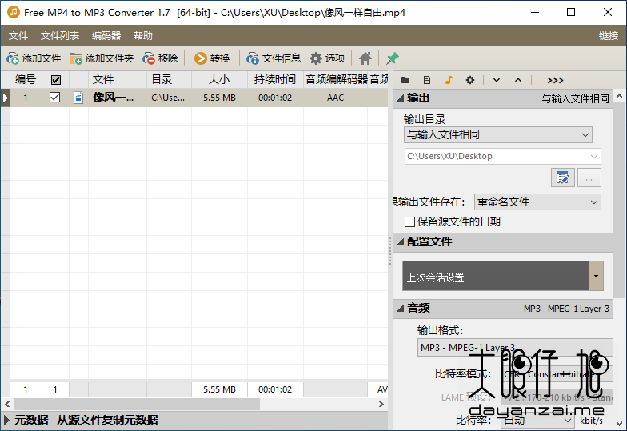Click the home icon in toolbar
627x431 pixels.
click(365, 58)
